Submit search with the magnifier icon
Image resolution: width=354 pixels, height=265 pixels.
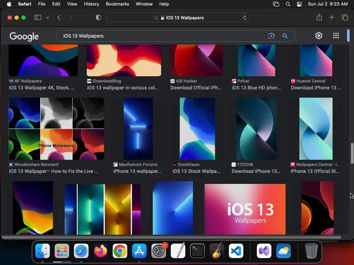point(285,36)
